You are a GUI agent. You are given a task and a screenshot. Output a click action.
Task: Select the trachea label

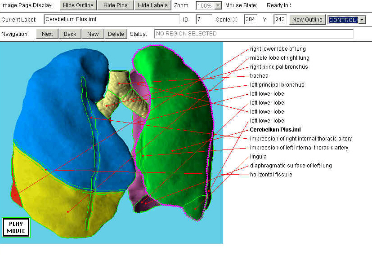pos(259,76)
